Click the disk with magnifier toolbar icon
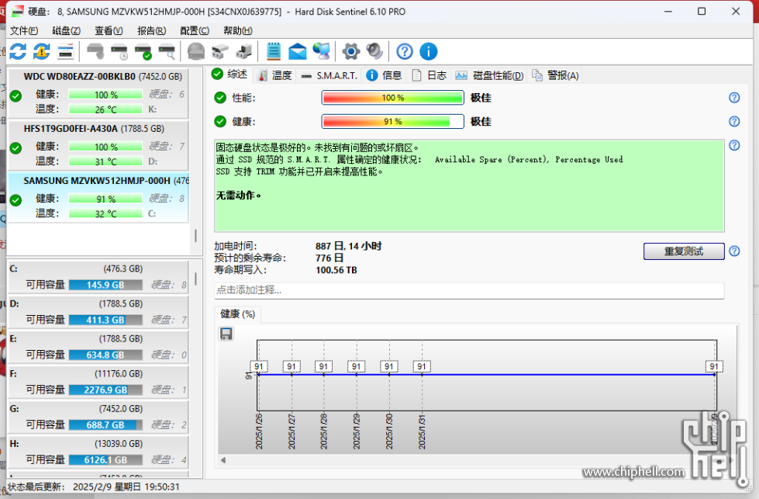 [x=167, y=51]
